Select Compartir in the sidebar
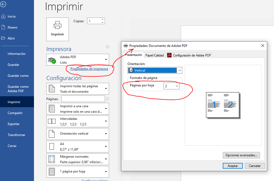The height and width of the screenshot is (181, 274). click(17, 113)
